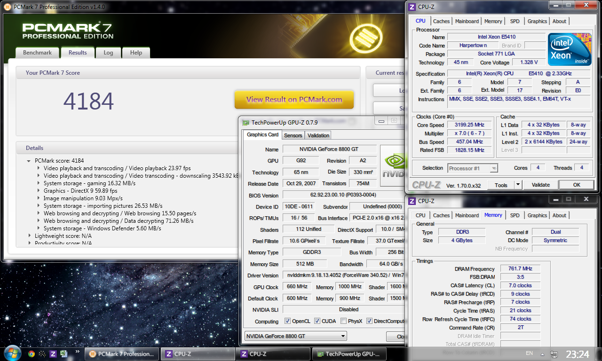The height and width of the screenshot is (361, 602).
Task: Expand the System storage - gaming row
Action: point(39,183)
